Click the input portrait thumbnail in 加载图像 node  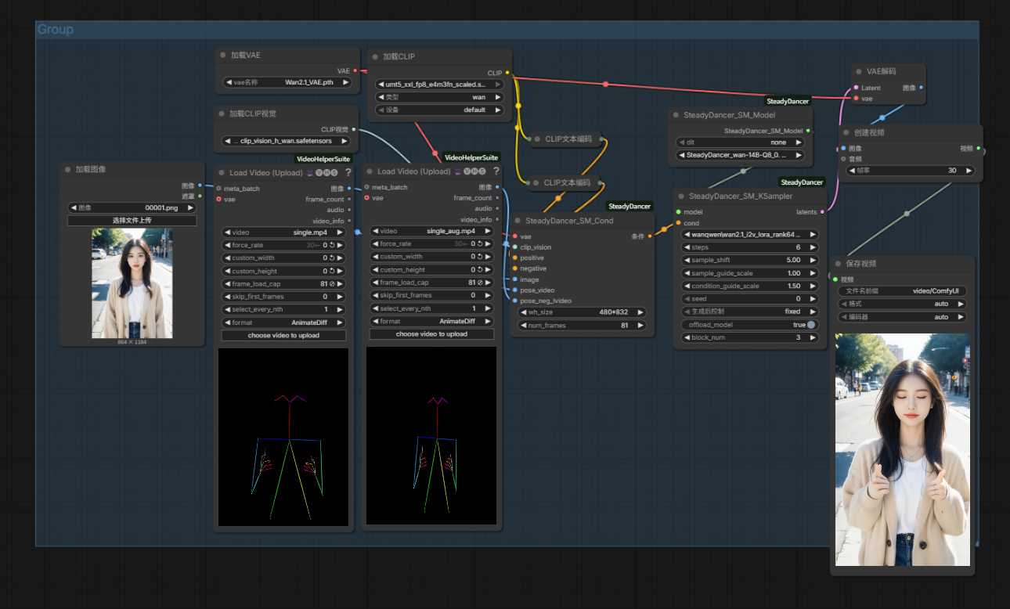pos(132,283)
